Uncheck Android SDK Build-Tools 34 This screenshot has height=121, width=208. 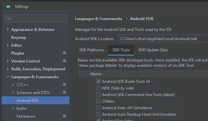click(98, 81)
